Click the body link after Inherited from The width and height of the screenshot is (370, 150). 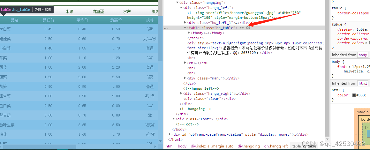click(x=363, y=55)
